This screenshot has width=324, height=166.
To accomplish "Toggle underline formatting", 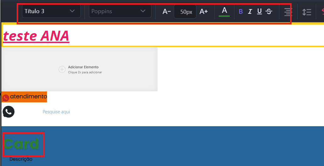I will [x=259, y=12].
